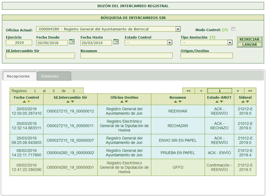Click the REENVIAR summary cell
The height and width of the screenshot is (196, 266).
coord(178,111)
